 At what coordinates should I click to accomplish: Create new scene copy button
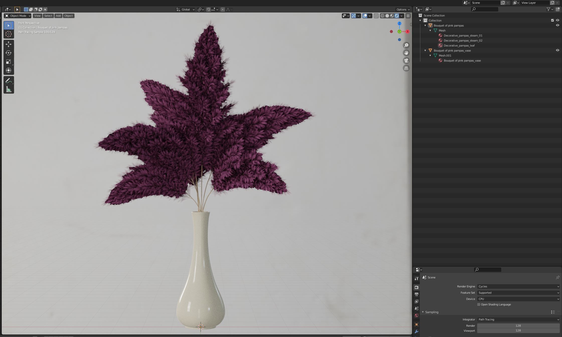pyautogui.click(x=503, y=3)
